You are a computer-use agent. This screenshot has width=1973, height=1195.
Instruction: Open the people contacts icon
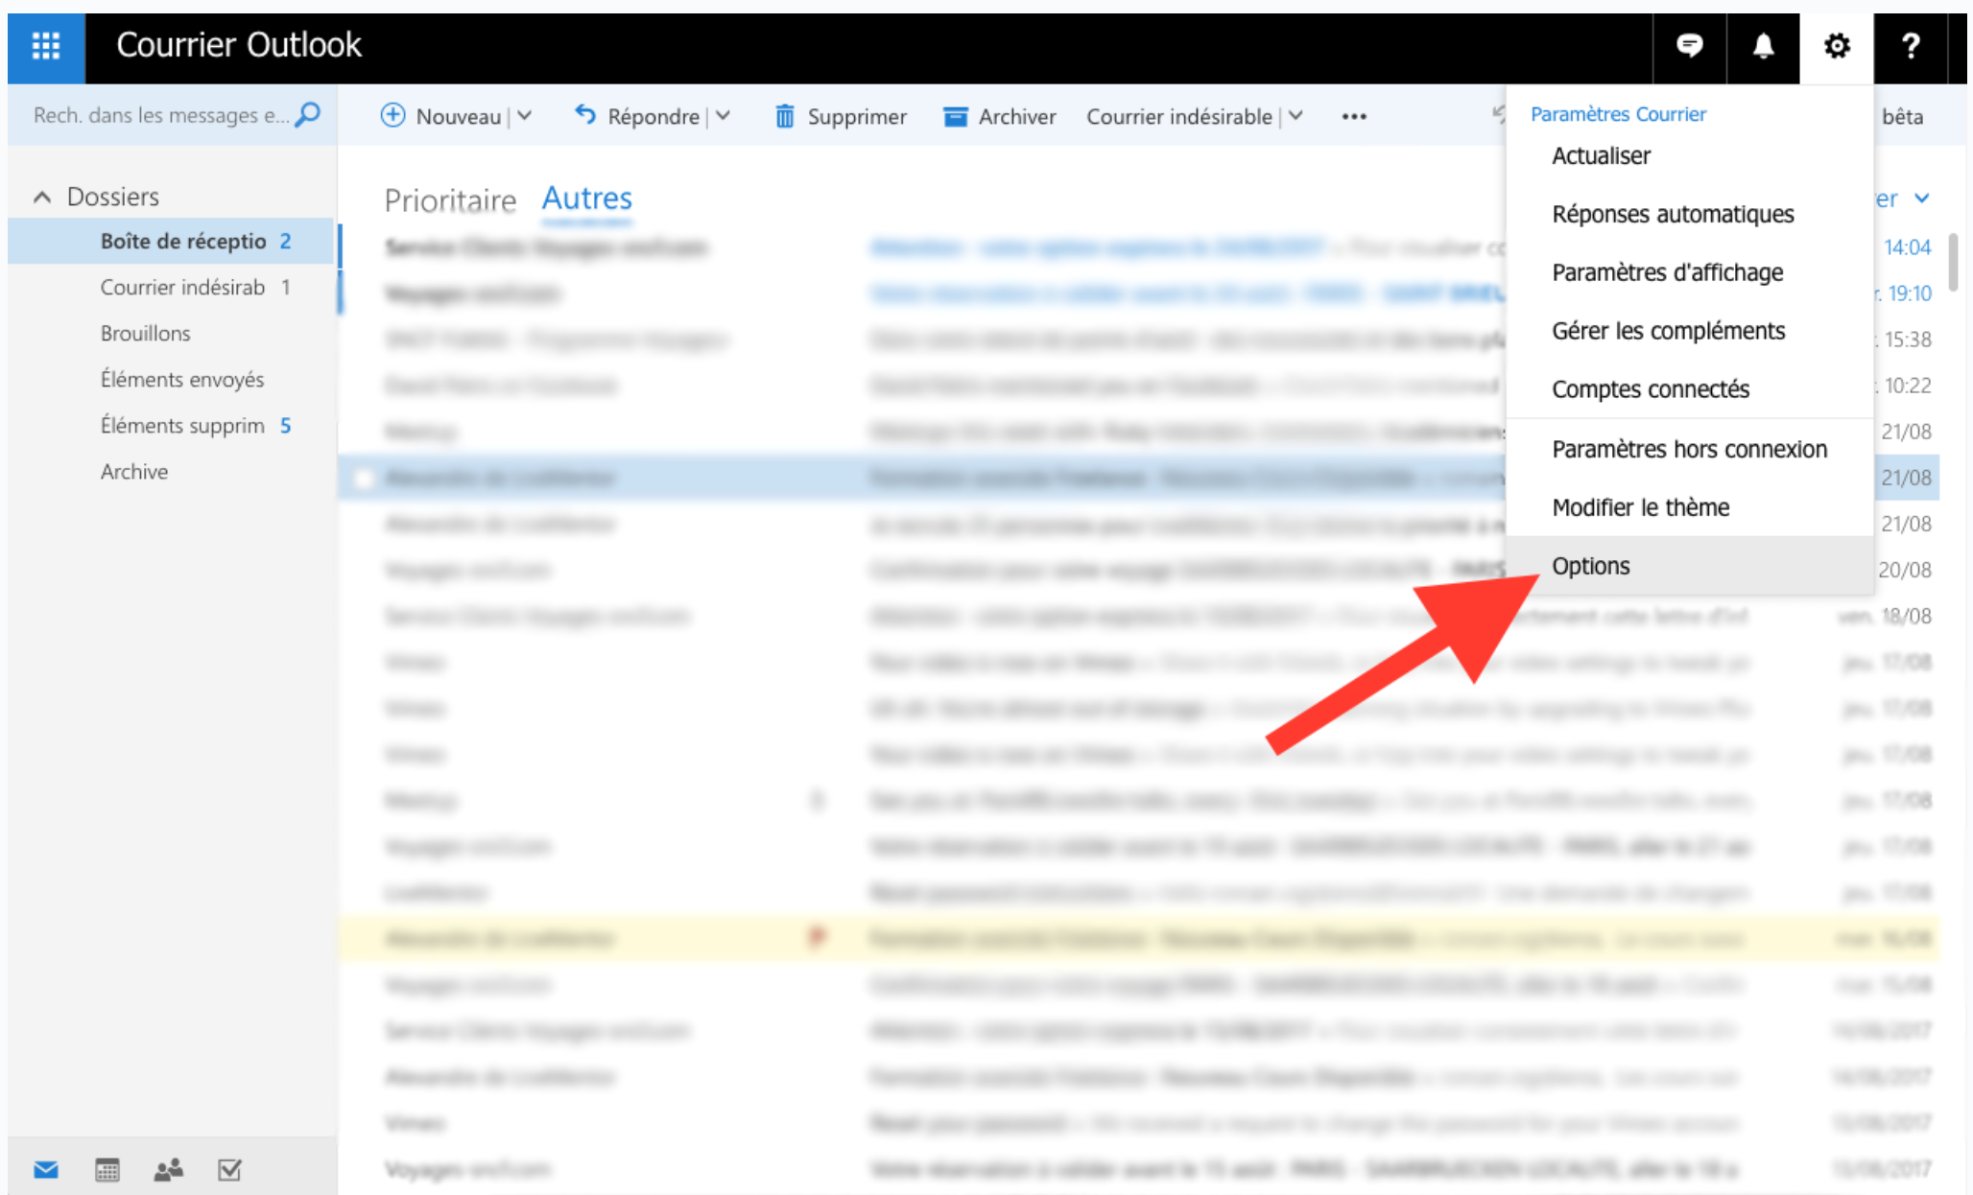(x=168, y=1169)
